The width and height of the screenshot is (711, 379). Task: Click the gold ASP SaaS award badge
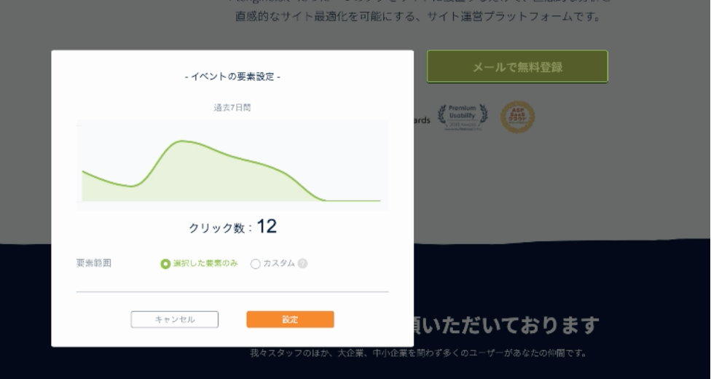[x=517, y=117]
